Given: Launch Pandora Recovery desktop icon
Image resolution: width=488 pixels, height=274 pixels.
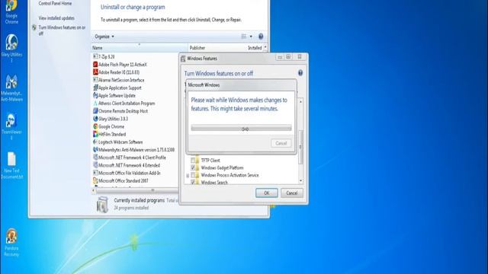Looking at the screenshot, I should coord(11,243).
